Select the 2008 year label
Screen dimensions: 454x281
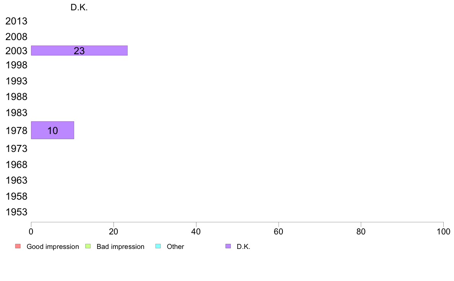coord(16,37)
